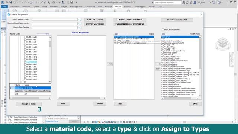Click the magnifier icon beside Search Material Assignments
238x134 pixels.
click(79, 24)
